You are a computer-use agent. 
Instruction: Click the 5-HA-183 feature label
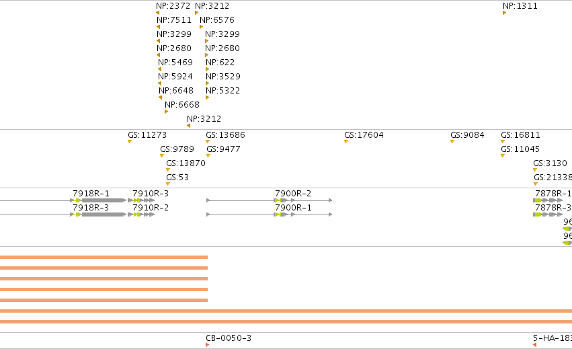click(553, 338)
